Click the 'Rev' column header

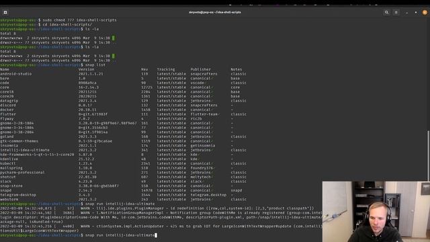pyautogui.click(x=144, y=69)
